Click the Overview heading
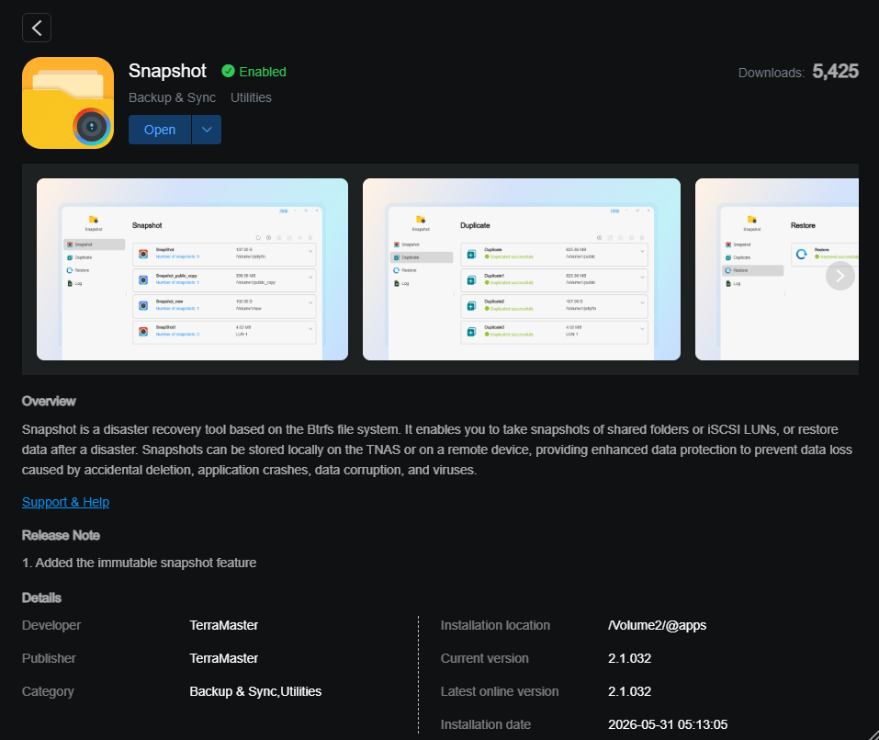Screen dimensions: 879x740 [x=49, y=401]
